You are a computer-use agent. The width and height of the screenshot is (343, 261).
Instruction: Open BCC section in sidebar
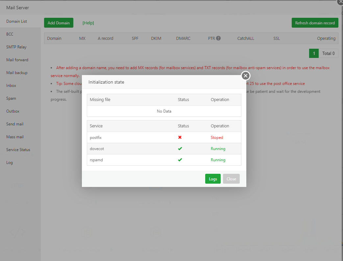click(20, 34)
